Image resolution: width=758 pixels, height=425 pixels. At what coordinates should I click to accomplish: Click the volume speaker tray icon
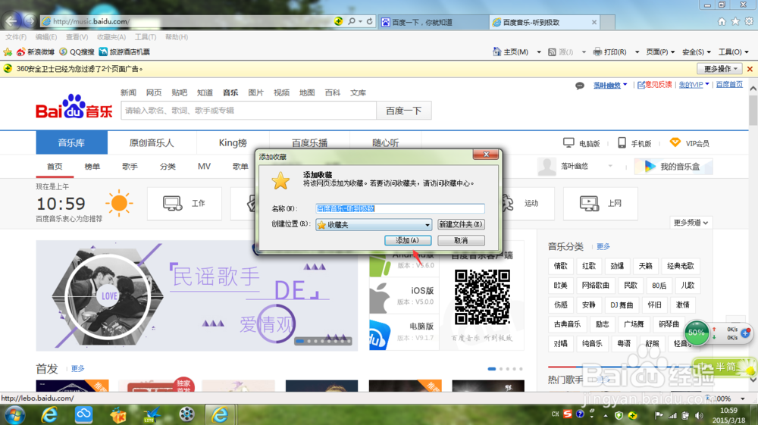(699, 415)
